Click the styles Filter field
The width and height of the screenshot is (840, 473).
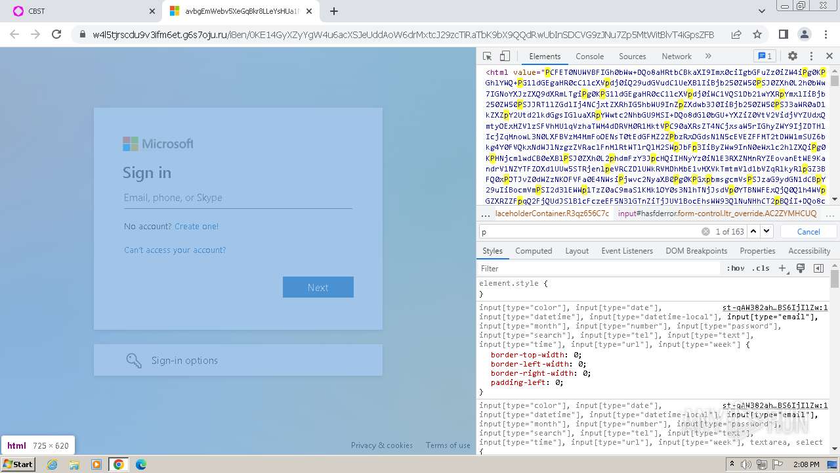[x=598, y=269]
